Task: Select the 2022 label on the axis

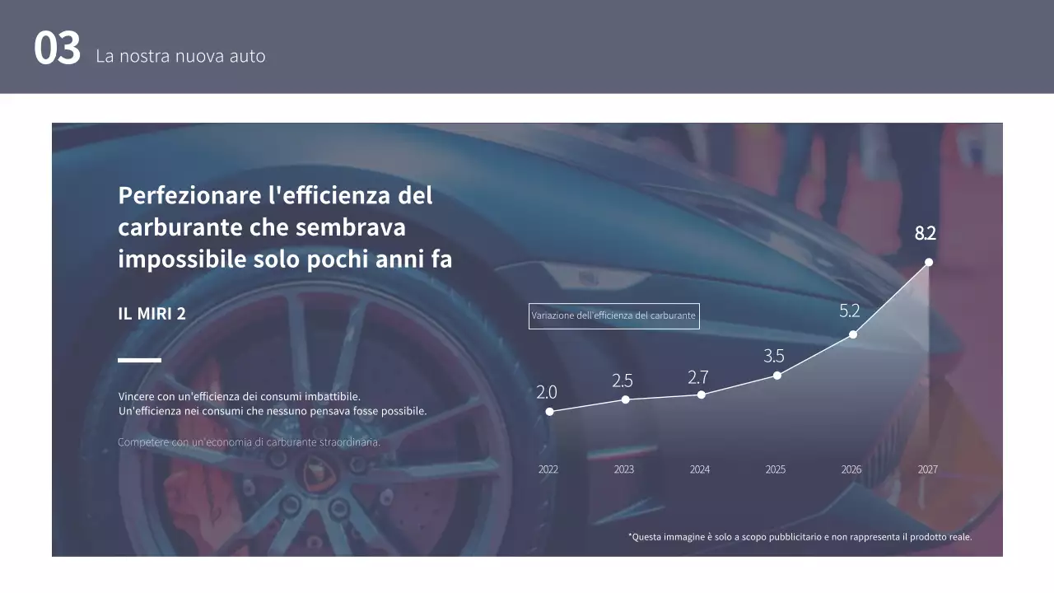Action: coord(548,469)
